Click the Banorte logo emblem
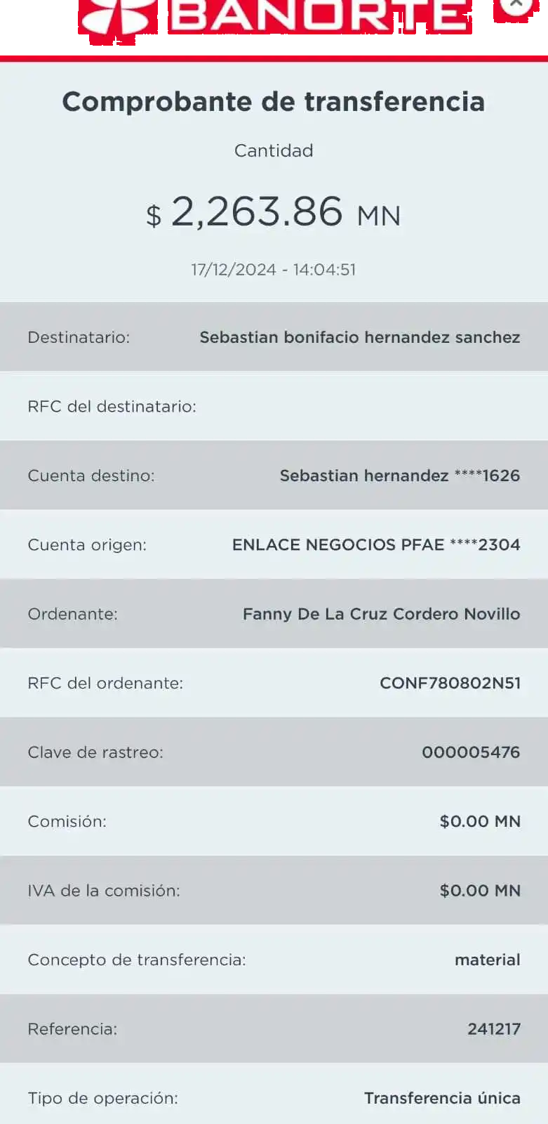This screenshot has height=1124, width=548. click(117, 17)
